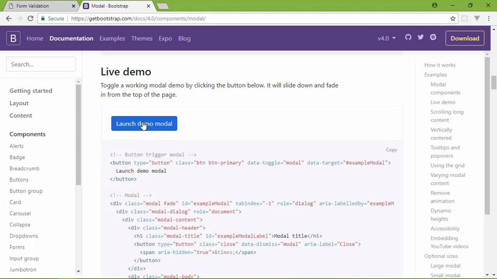Image resolution: width=497 pixels, height=279 pixels.
Task: Open Card component docs
Action: click(x=15, y=202)
